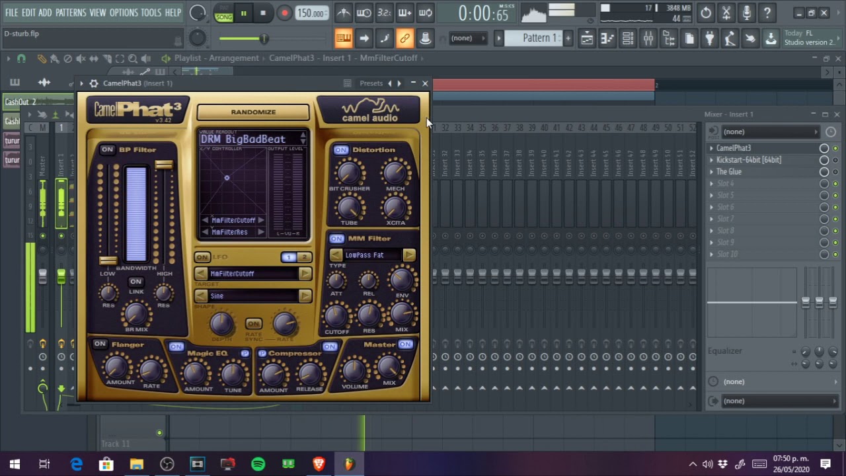Toggle wait for input to start playing
The height and width of the screenshot is (476, 846).
[364, 13]
